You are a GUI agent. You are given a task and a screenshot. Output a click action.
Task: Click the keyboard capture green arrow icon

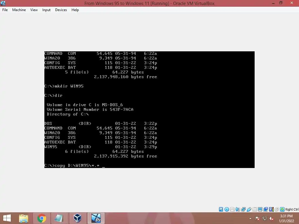point(282,209)
